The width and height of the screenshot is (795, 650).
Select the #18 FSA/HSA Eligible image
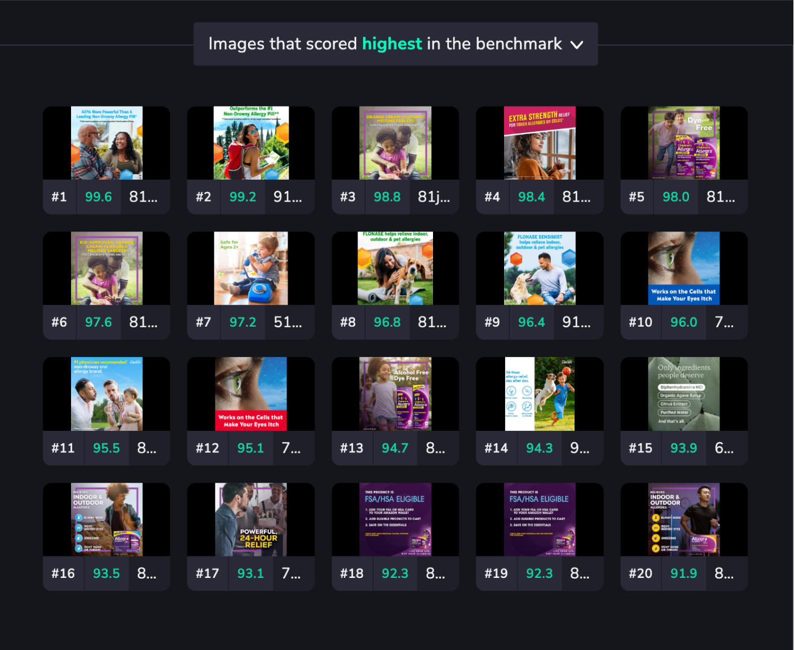[395, 520]
